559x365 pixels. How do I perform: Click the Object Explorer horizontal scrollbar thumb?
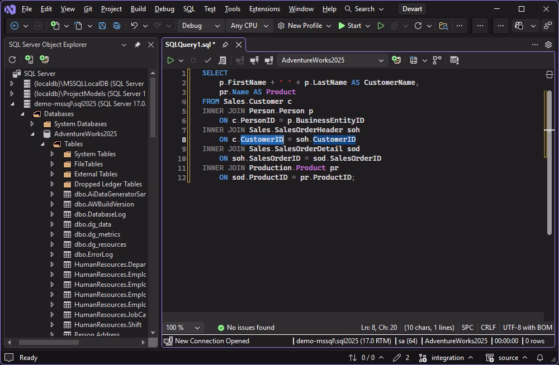pos(49,342)
